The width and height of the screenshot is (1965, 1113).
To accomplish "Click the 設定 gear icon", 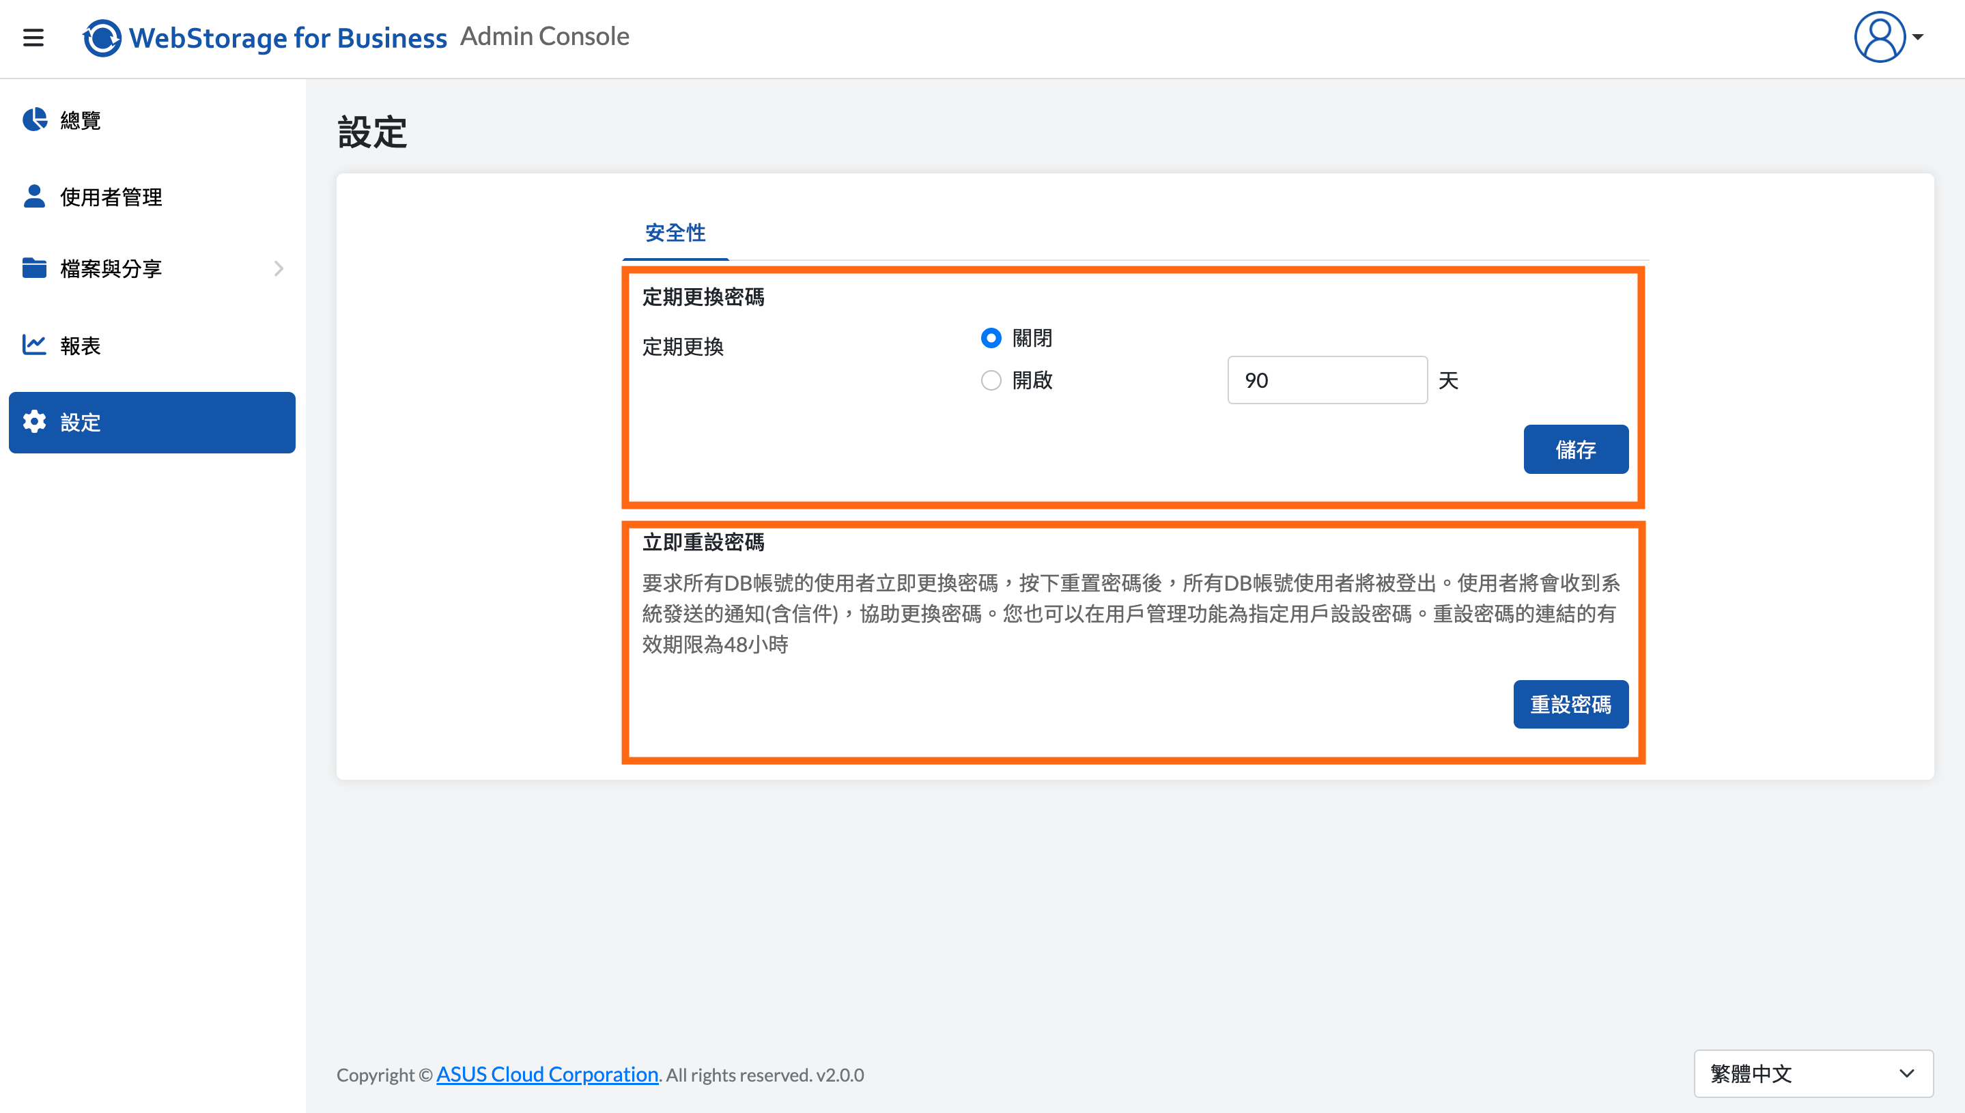I will click(34, 421).
